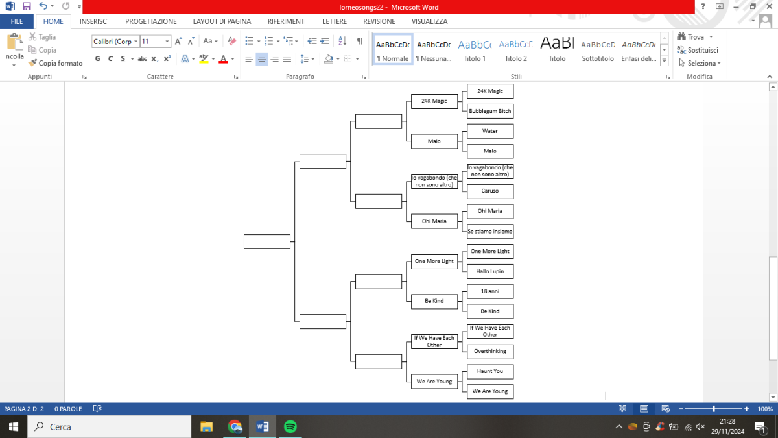Toggle Bold (G) formatting
The image size is (778, 438).
[x=98, y=58]
